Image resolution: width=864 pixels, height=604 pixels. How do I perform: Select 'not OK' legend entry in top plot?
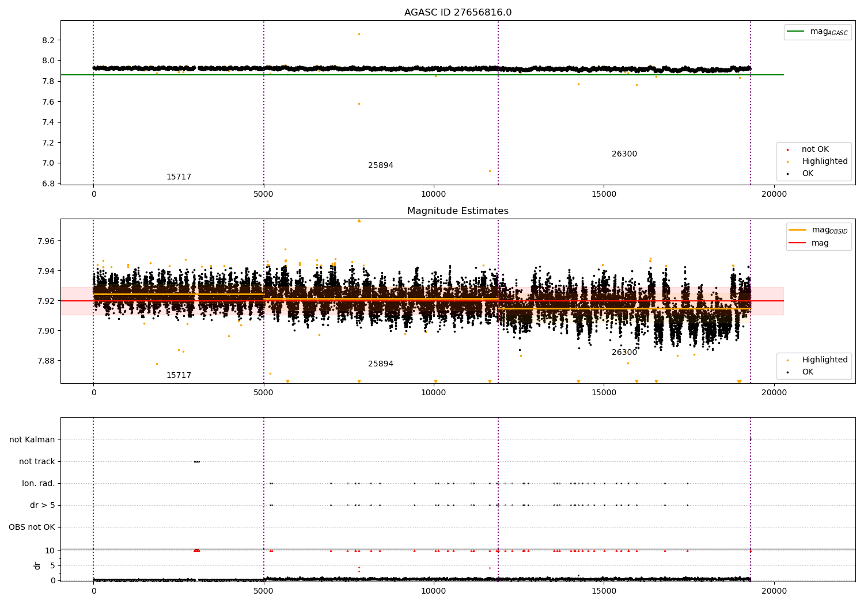point(815,150)
